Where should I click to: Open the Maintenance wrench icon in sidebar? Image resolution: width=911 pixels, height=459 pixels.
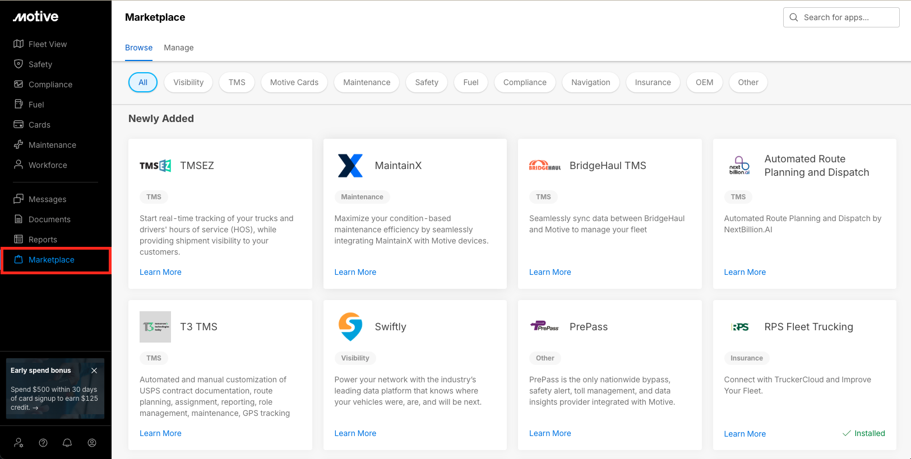19,144
